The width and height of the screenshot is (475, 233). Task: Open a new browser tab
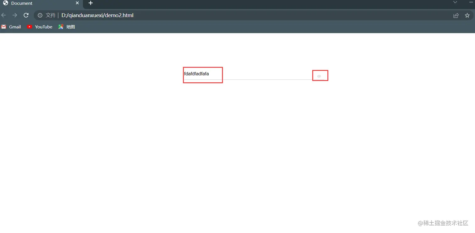[90, 3]
